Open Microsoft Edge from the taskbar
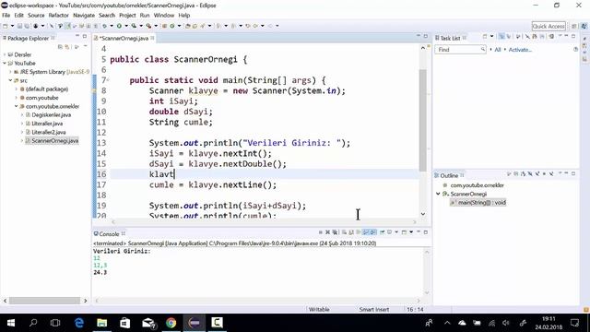Viewport: 590px width, 332px height. click(x=79, y=323)
